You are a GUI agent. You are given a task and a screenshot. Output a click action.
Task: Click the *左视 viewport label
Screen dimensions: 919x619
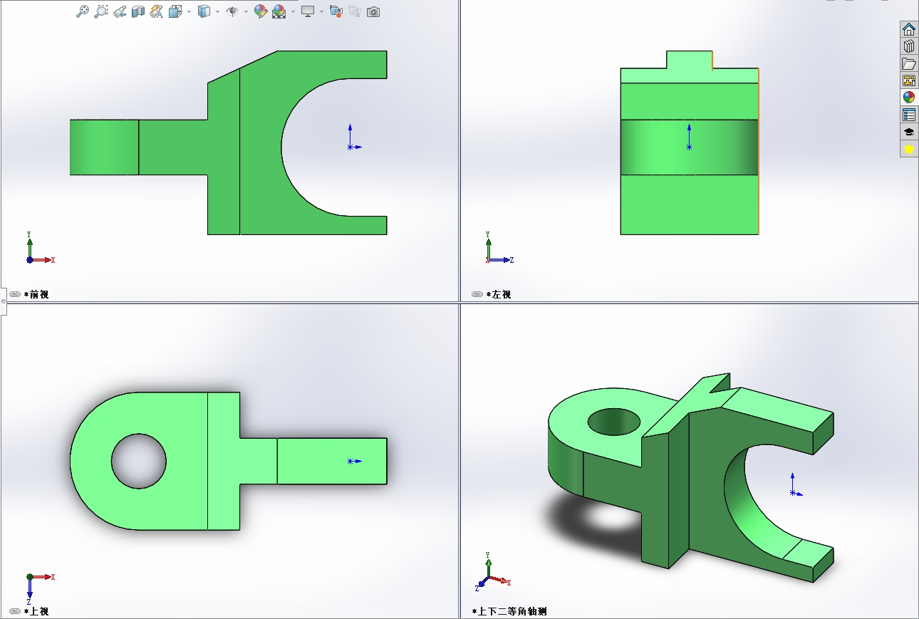499,294
